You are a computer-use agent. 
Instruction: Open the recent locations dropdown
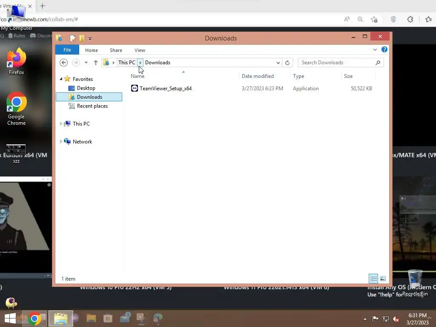tap(86, 63)
